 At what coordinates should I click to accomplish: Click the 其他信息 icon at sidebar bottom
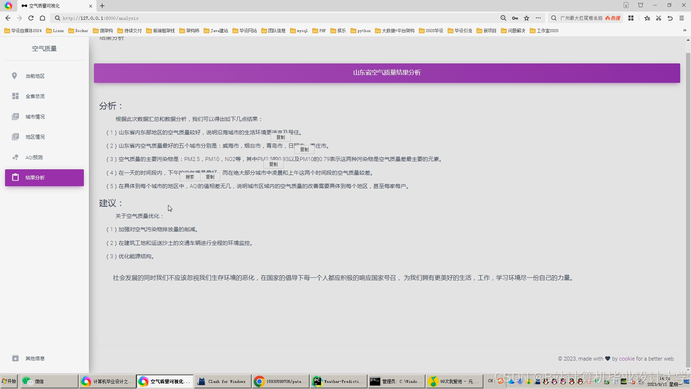[15, 358]
